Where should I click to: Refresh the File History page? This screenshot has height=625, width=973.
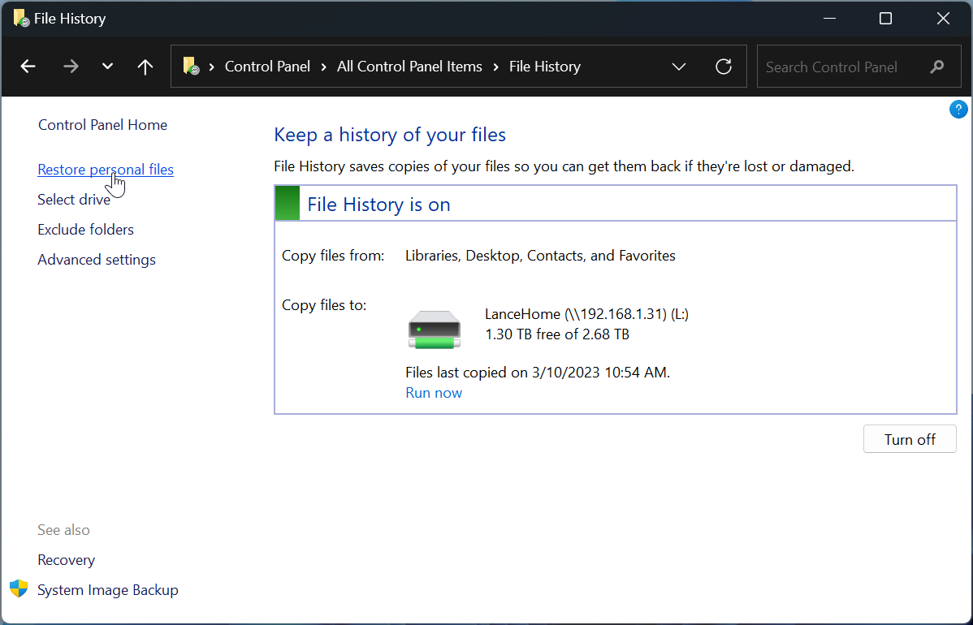pos(724,67)
